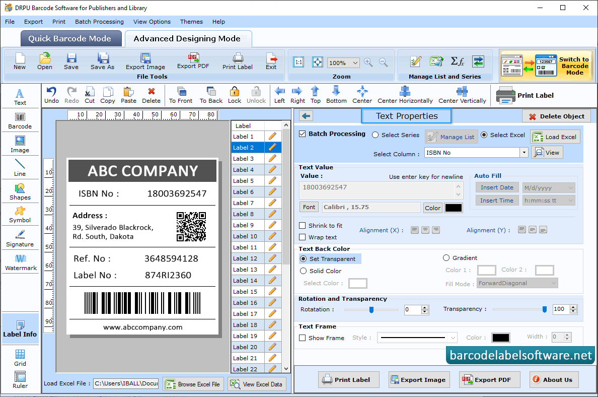
Task: Paste from clipboard
Action: [x=128, y=95]
